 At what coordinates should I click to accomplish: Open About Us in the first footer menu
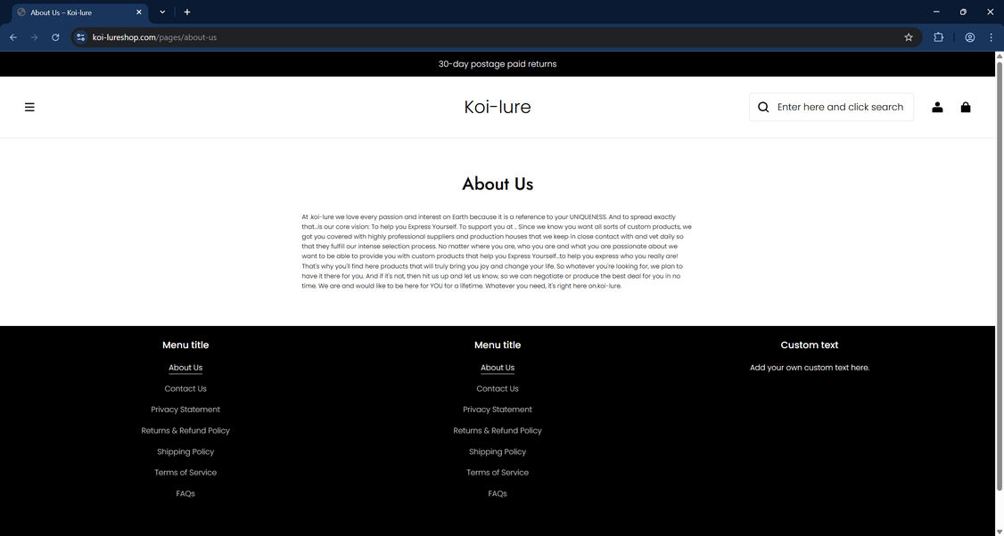(x=185, y=368)
